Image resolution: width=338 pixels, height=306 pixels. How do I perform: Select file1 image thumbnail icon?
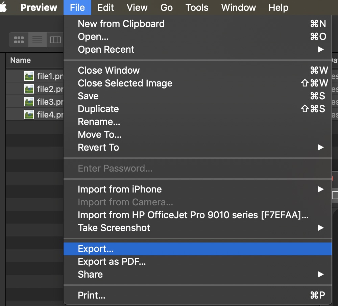[x=29, y=76]
